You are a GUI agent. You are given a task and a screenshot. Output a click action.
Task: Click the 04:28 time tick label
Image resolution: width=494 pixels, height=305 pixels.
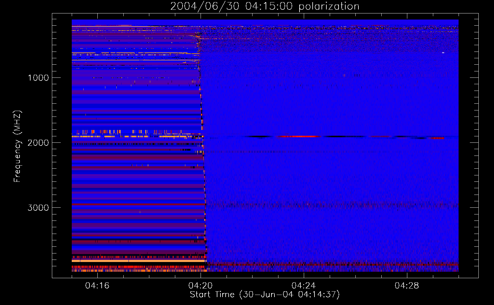tap(407, 286)
